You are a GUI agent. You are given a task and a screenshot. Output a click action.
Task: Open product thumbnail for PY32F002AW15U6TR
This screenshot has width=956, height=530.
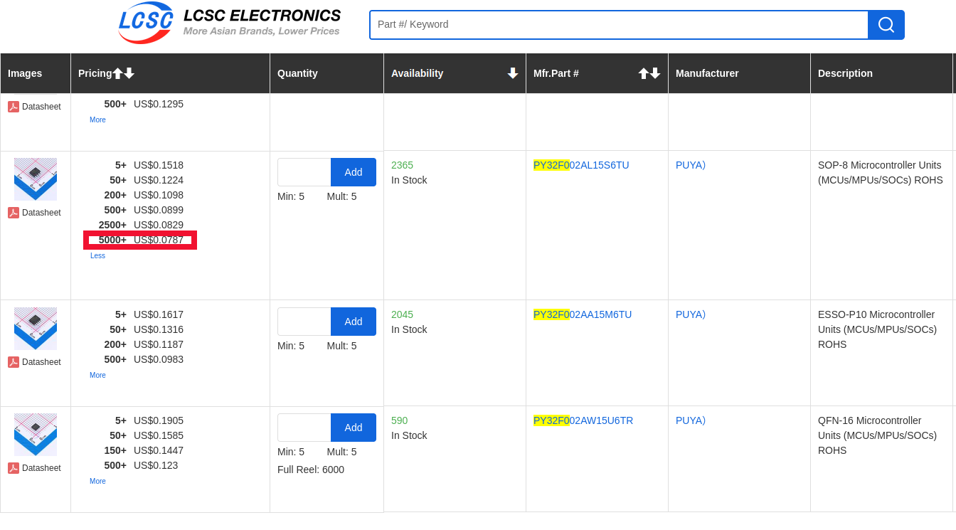pyautogui.click(x=36, y=435)
